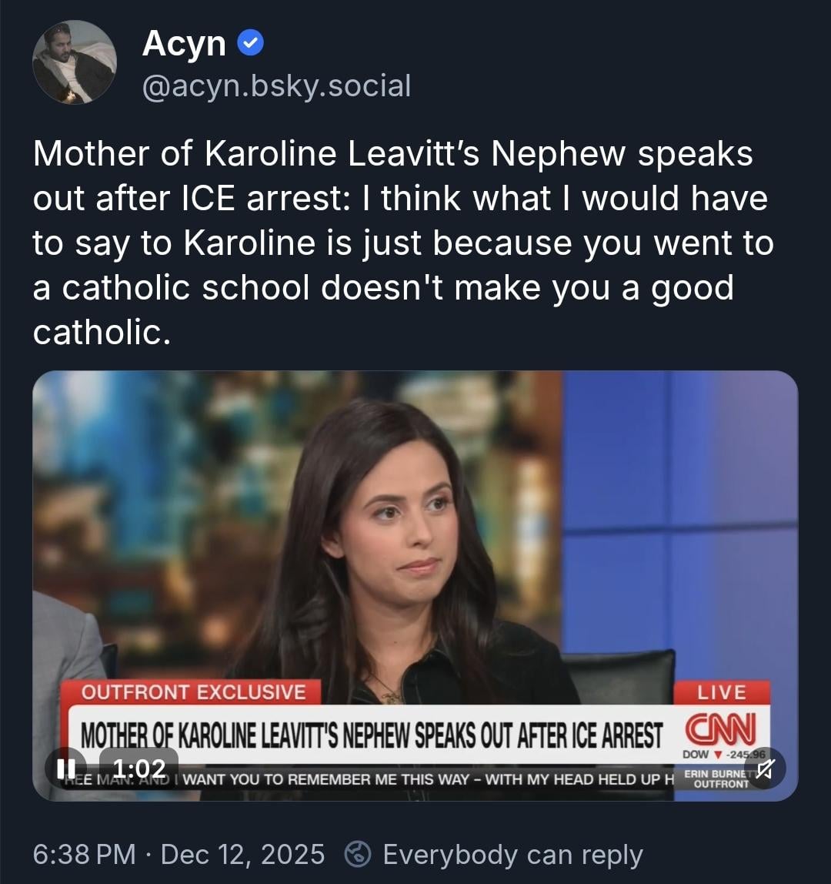Click the Everybody can reply label

pyautogui.click(x=512, y=855)
